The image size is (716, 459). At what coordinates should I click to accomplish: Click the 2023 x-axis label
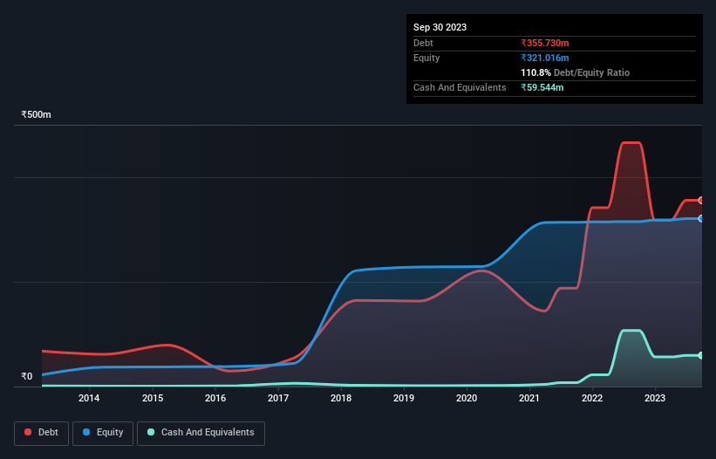coord(655,398)
